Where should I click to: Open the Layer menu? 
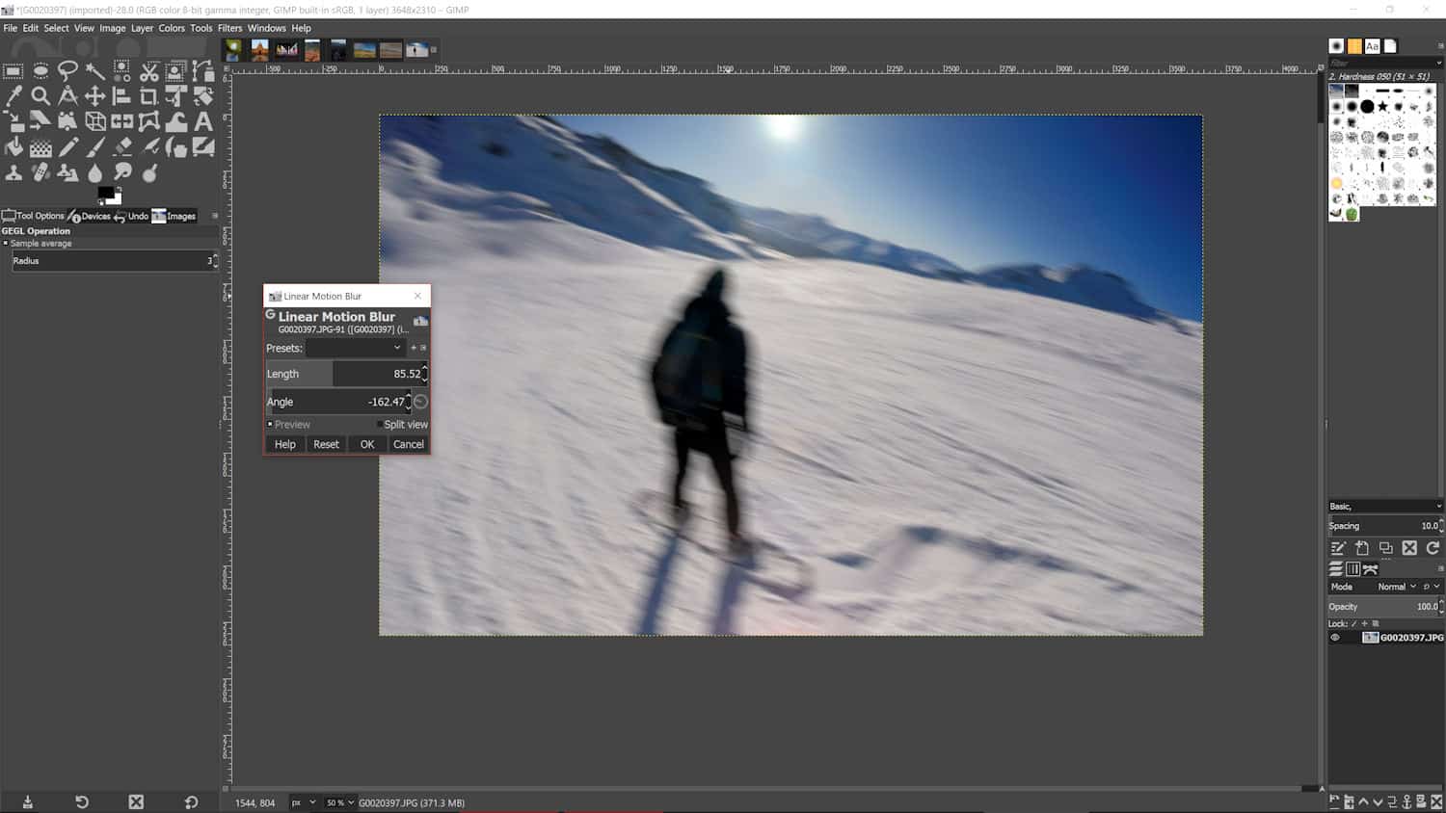(x=142, y=28)
